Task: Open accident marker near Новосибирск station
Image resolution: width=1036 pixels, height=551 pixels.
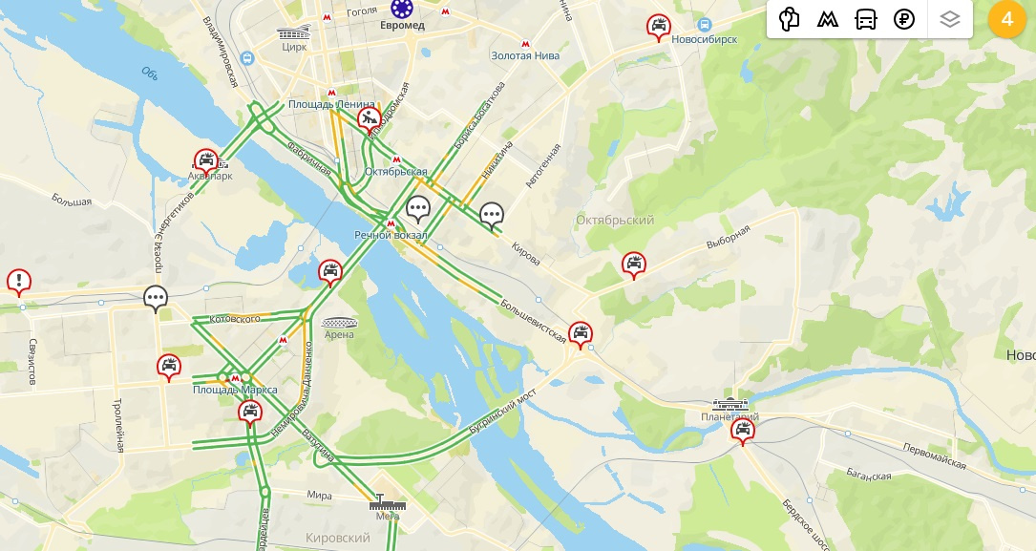Action: [x=658, y=27]
